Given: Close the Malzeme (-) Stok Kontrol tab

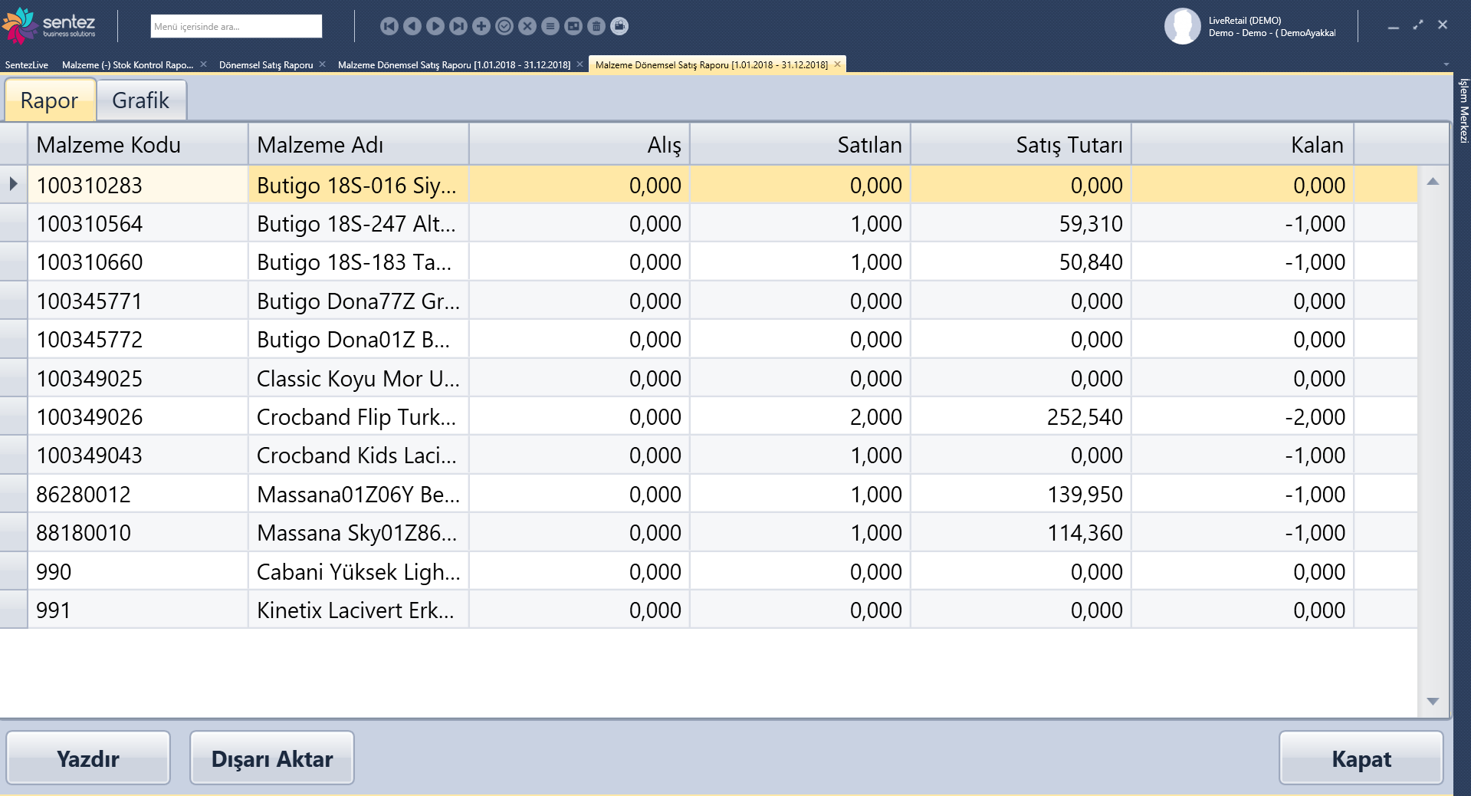Looking at the screenshot, I should tap(203, 64).
